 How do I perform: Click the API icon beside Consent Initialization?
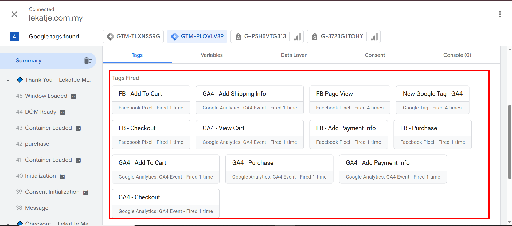tap(86, 192)
